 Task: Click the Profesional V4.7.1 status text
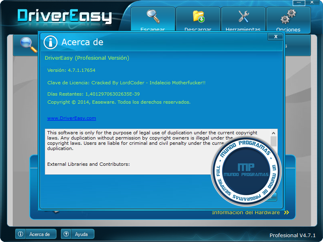[x=292, y=235]
